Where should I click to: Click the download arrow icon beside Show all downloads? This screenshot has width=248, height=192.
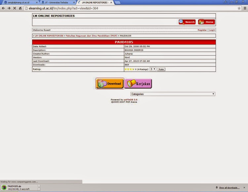[x=217, y=187]
